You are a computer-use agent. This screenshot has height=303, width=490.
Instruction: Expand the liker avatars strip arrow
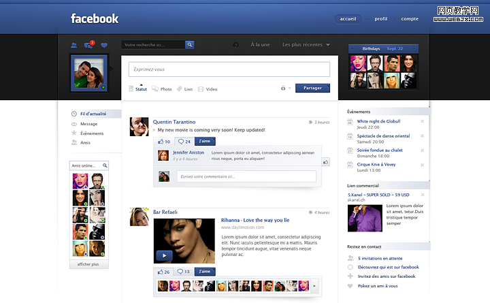(314, 287)
